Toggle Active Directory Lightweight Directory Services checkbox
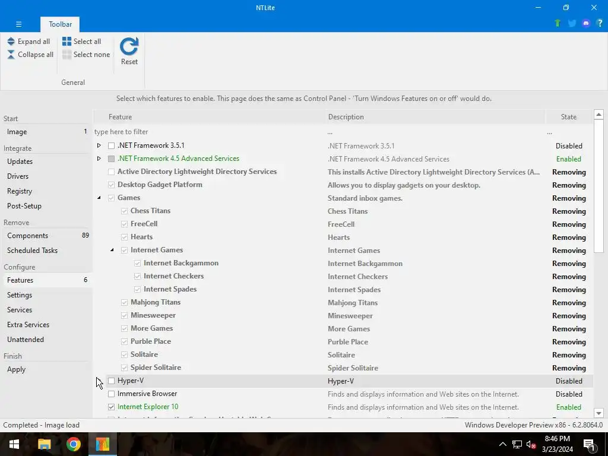The width and height of the screenshot is (608, 456). [111, 172]
